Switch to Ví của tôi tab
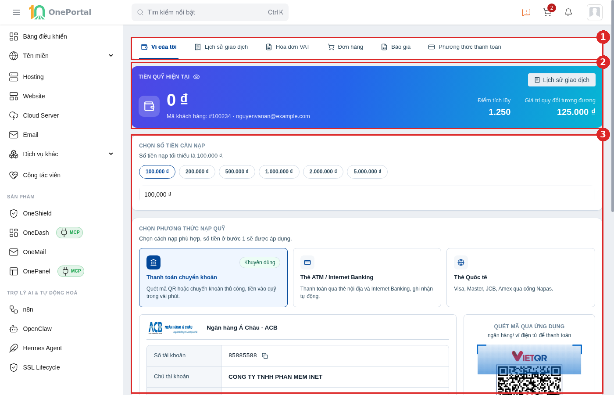 [159, 47]
